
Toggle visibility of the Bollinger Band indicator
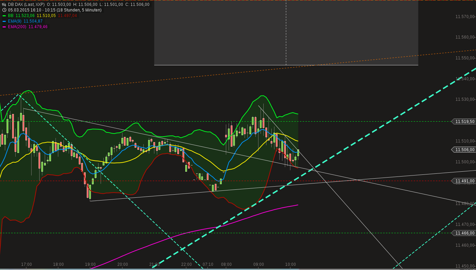(x=4, y=15)
